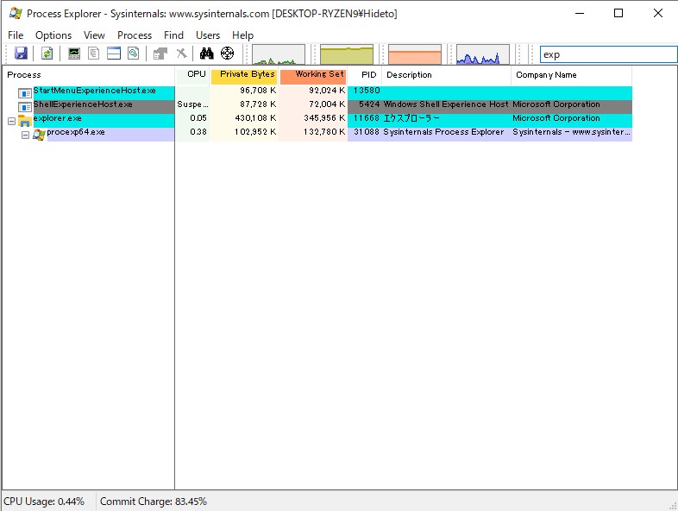This screenshot has height=511, width=678.
Task: Toggle the Show Process Tree icon
Action: [x=93, y=54]
